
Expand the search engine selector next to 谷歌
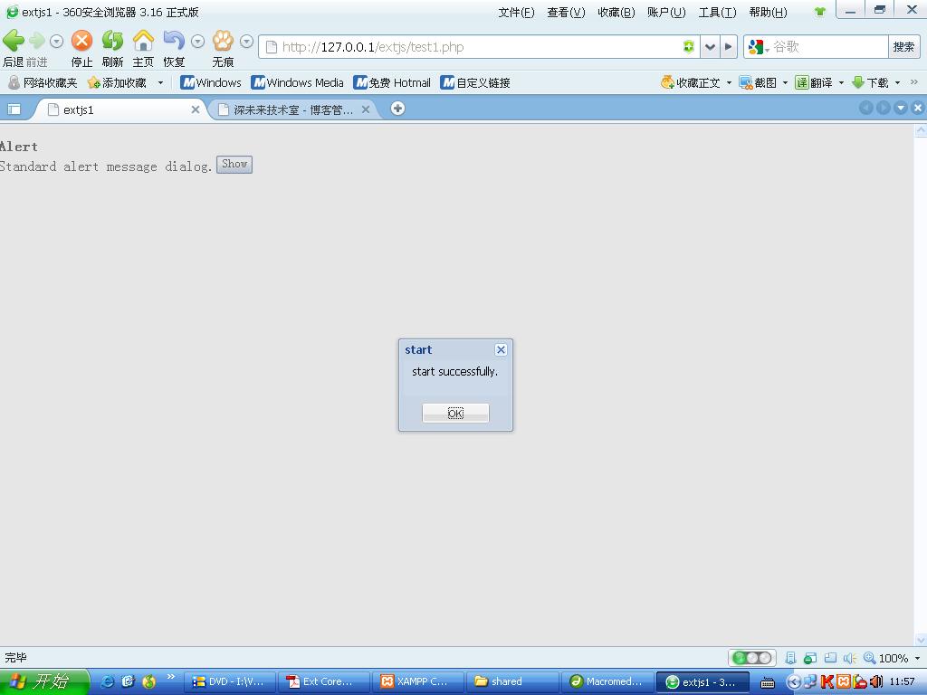759,47
